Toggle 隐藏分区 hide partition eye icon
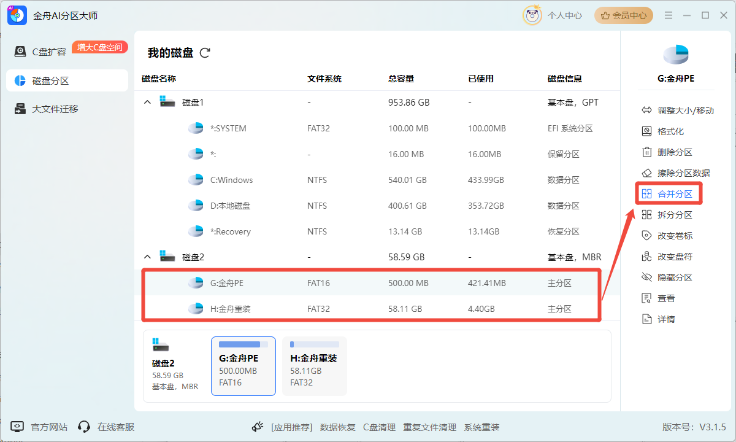 pos(646,277)
